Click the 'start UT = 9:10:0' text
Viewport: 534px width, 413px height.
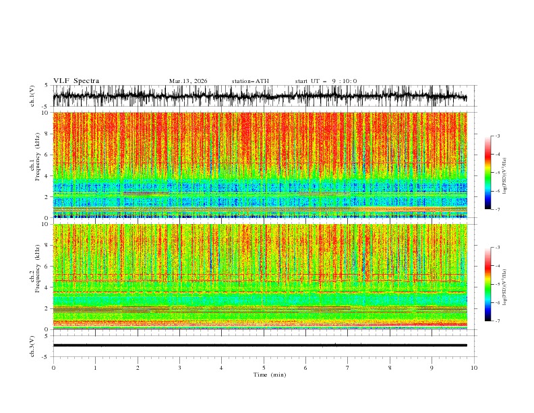(x=326, y=81)
